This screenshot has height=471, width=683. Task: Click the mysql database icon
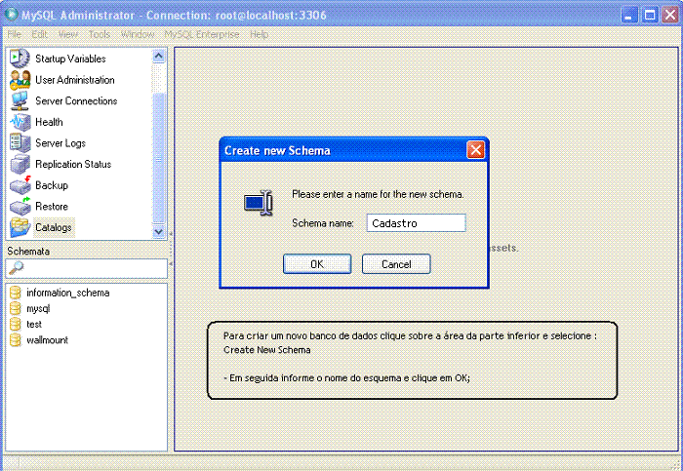tap(16, 308)
